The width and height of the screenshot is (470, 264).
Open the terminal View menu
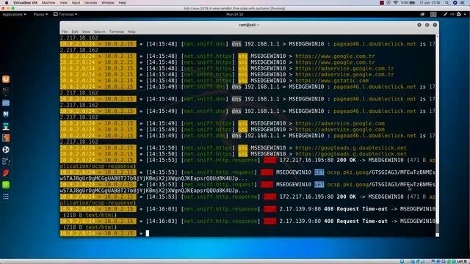(x=86, y=32)
